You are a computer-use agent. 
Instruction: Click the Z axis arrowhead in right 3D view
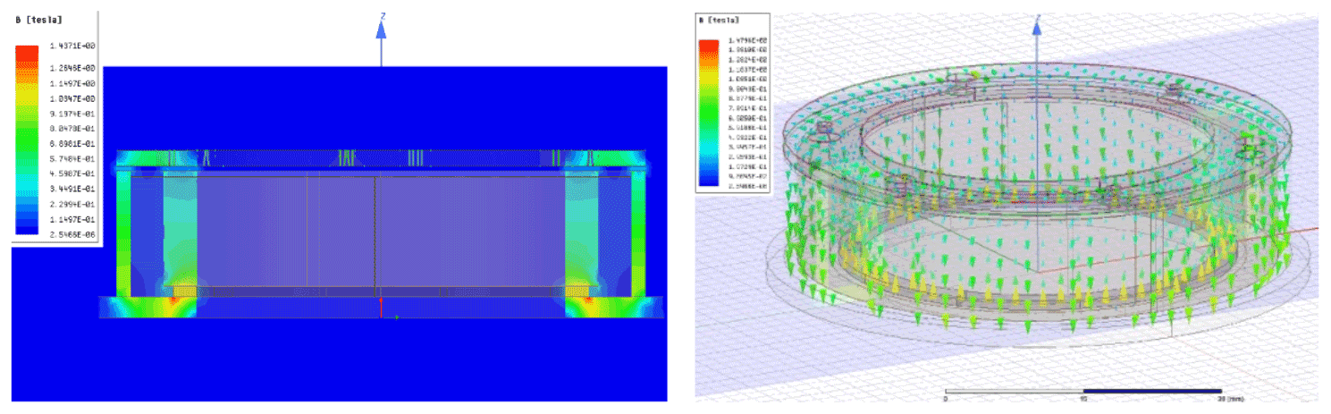[x=1037, y=27]
